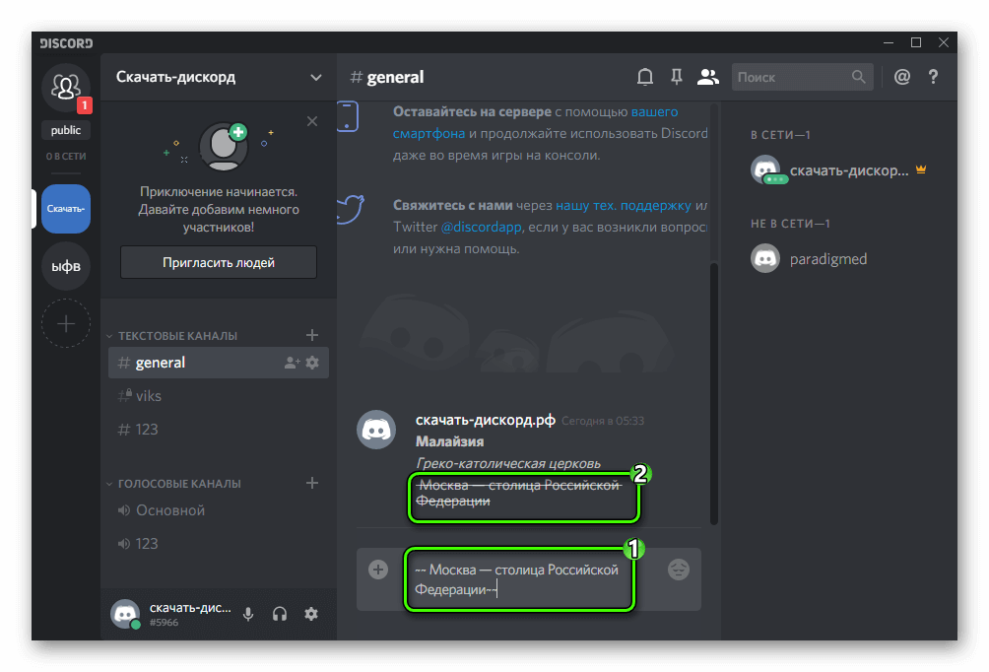This screenshot has height=672, width=989.
Task: Expand the Скачать-дискорд server dropdown menu
Action: [x=316, y=77]
